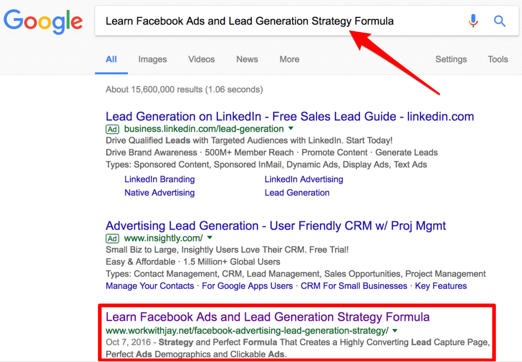Open the Advertising Lead Generation CRM ad
Image resolution: width=522 pixels, height=362 pixels.
point(276,226)
